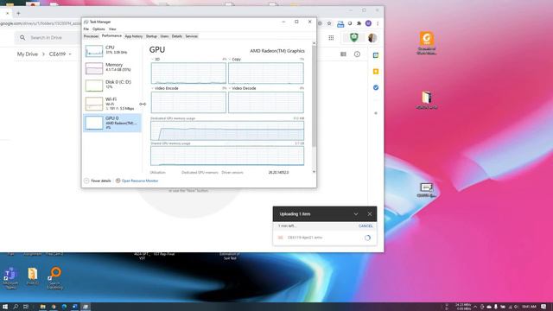Open the Google account profile picture

tap(372, 38)
